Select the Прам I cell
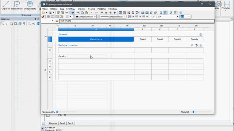 pyautogui.click(x=143, y=39)
